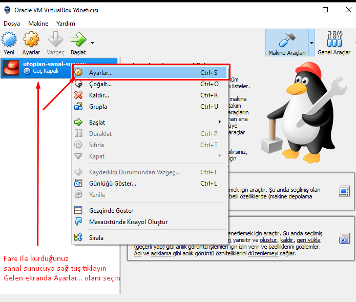356x302 pixels.
Task: Choose Grupla from the context menu
Action: pos(150,107)
